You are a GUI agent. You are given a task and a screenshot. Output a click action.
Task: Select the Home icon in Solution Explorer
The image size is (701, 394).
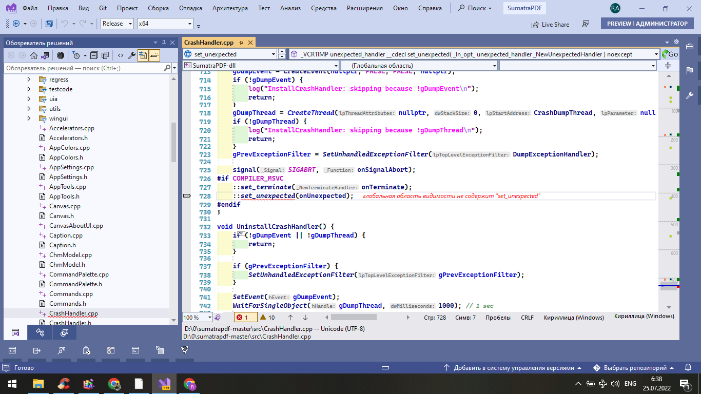(x=33, y=55)
